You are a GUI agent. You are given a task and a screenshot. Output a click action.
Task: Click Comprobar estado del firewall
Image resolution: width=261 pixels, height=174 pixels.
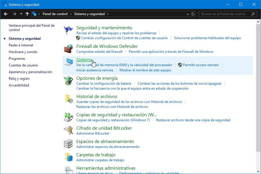coord(99,52)
